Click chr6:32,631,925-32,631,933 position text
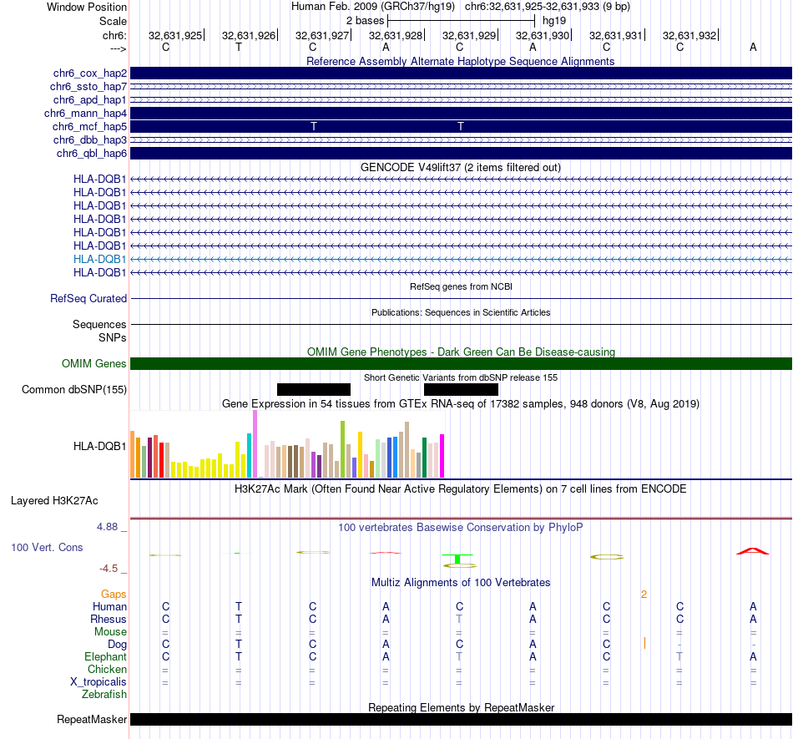The width and height of the screenshot is (793, 739). (x=548, y=7)
